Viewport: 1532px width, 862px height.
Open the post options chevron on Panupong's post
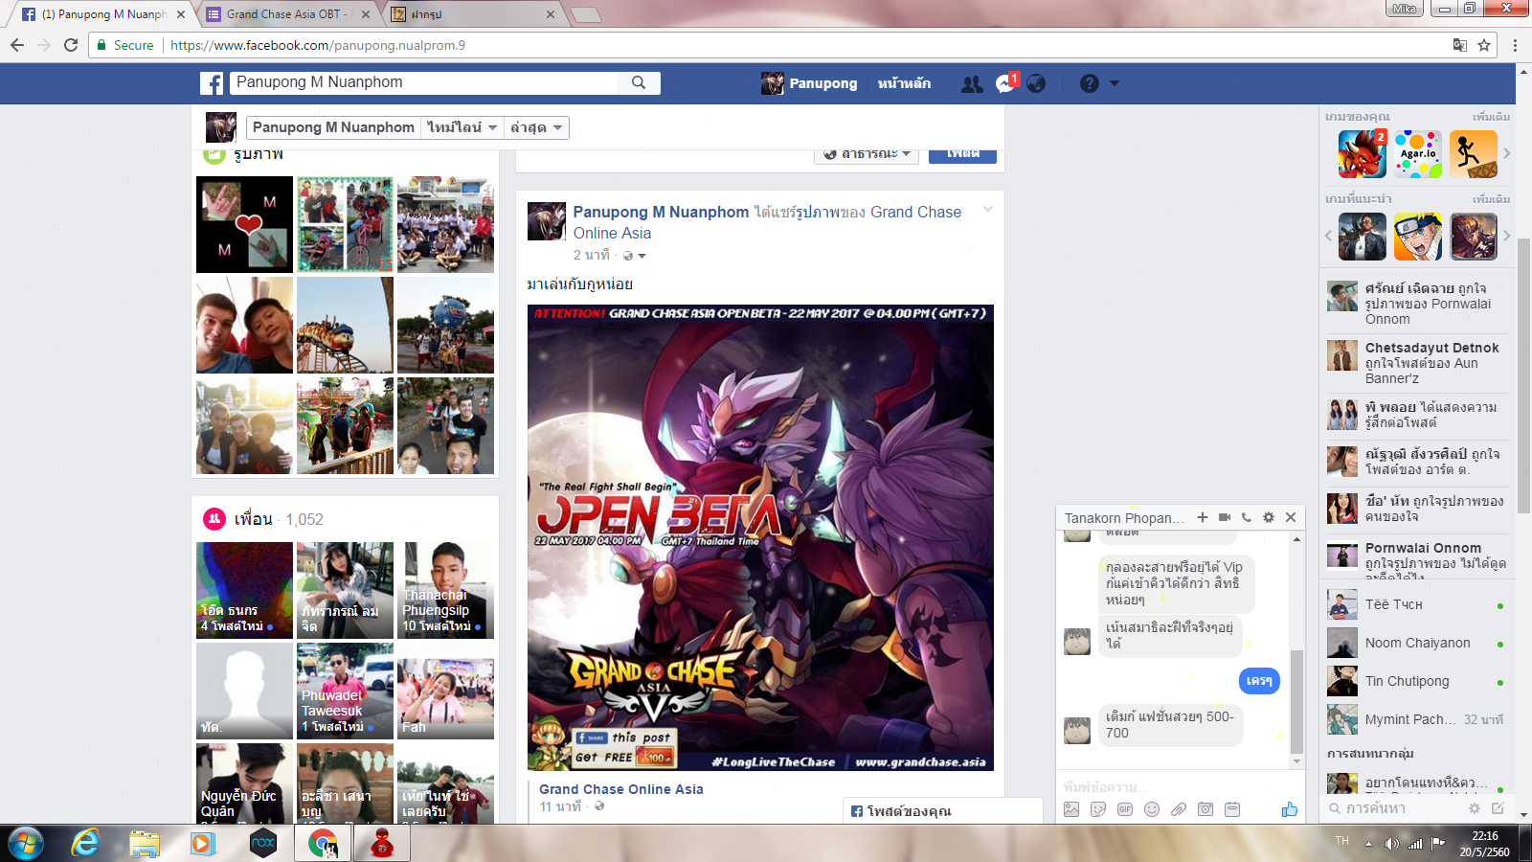coord(988,210)
